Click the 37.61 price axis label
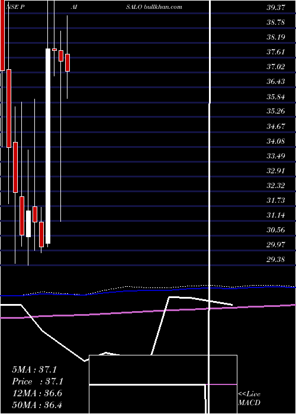 276,52
